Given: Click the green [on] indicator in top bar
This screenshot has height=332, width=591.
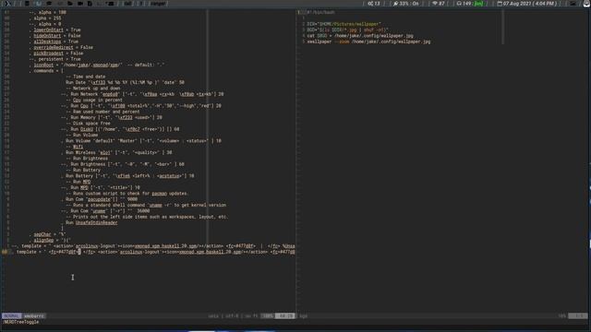Looking at the screenshot, I should 478,4.
